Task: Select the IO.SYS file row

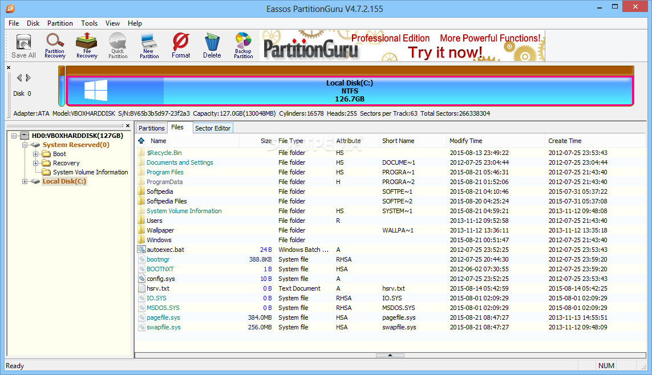Action: (390, 298)
